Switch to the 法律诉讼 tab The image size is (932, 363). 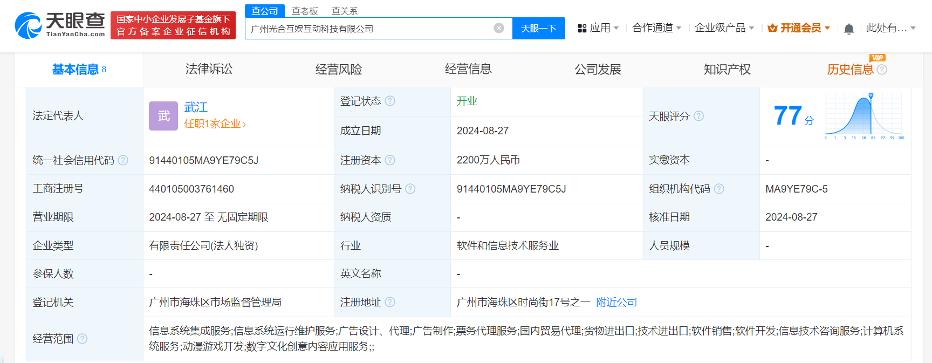click(x=209, y=69)
